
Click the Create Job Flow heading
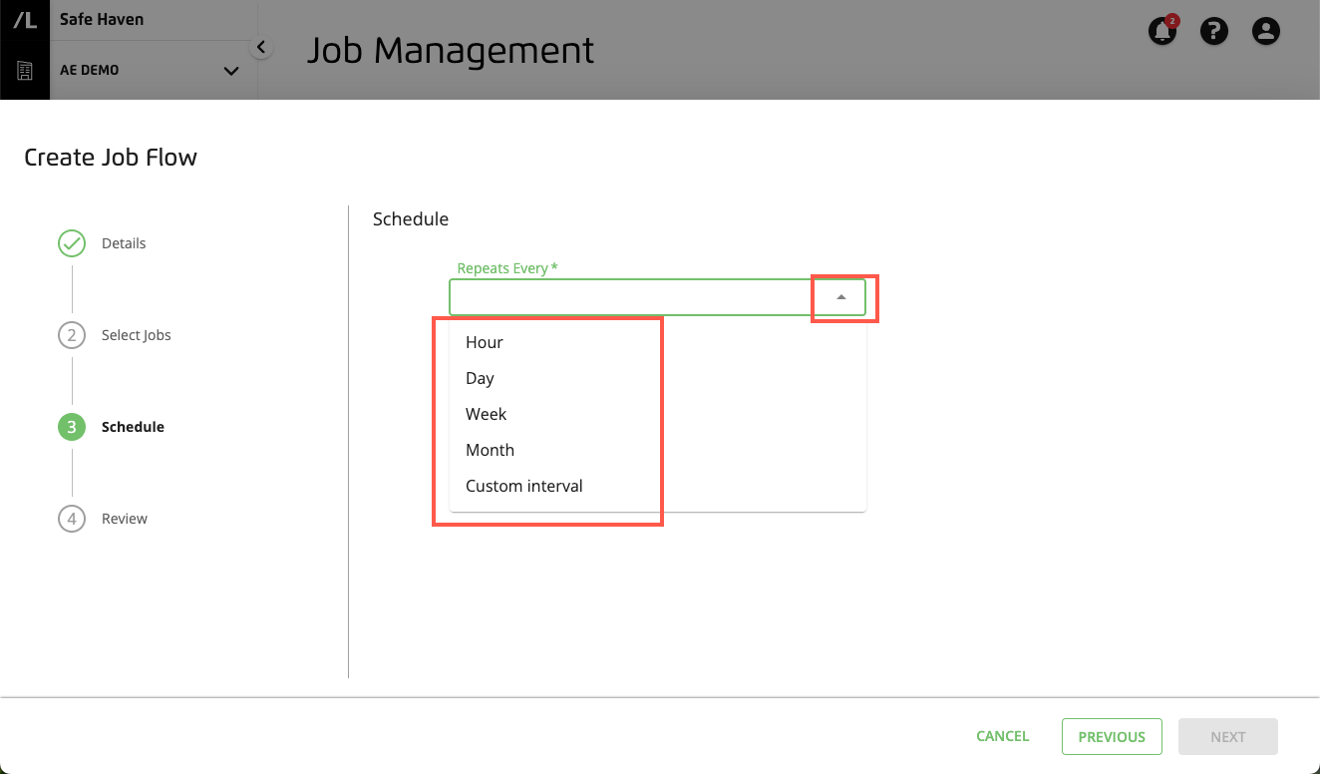111,158
